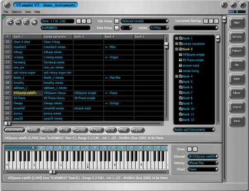Open the Main page button
This screenshot has width=249, height=191.
click(x=237, y=23)
